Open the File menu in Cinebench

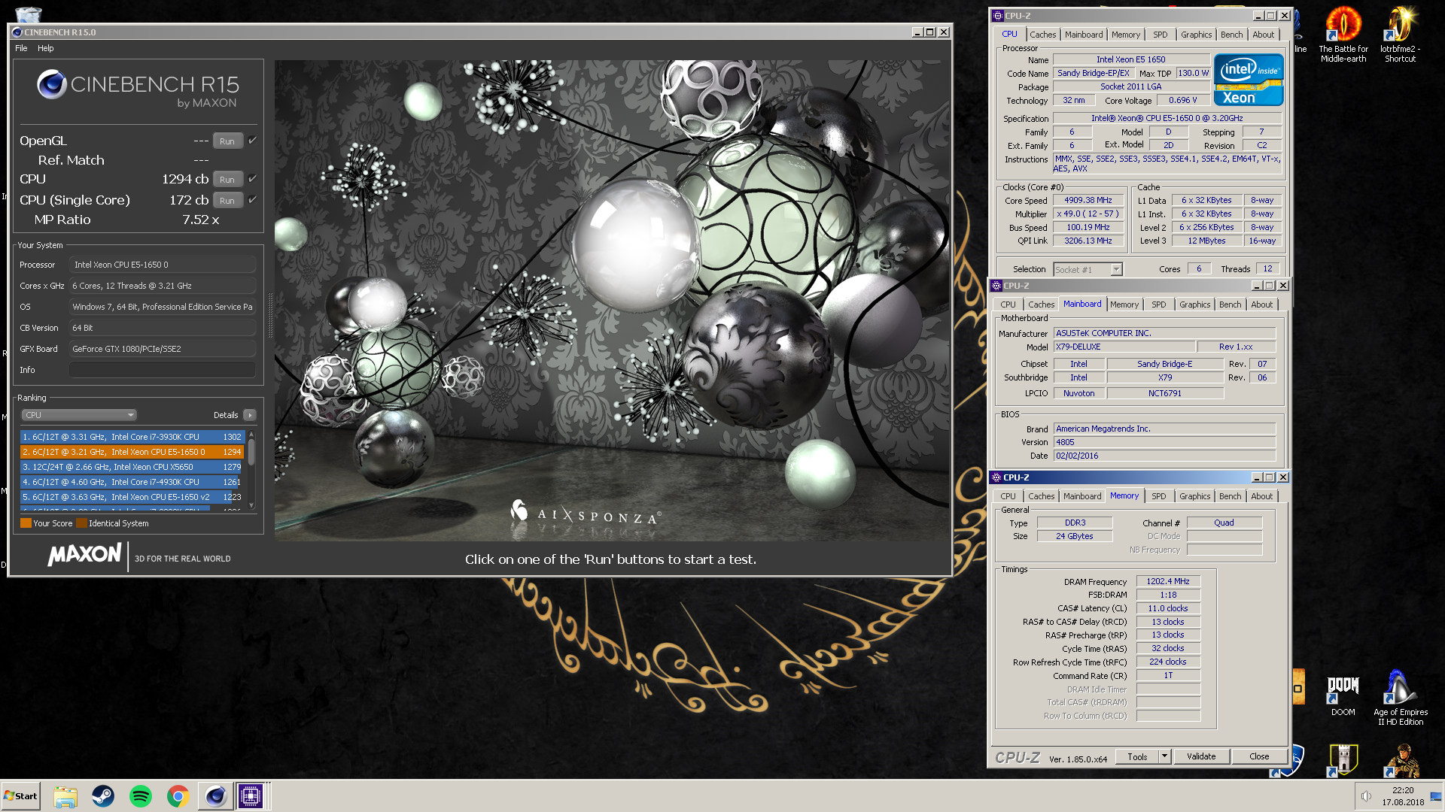click(x=21, y=48)
